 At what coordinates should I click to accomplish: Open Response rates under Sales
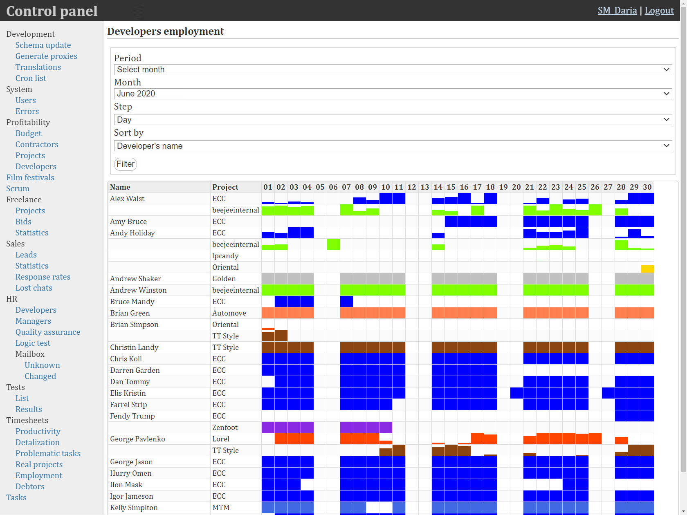click(x=43, y=277)
